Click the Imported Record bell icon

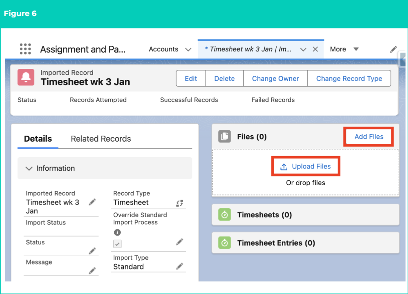pos(26,77)
